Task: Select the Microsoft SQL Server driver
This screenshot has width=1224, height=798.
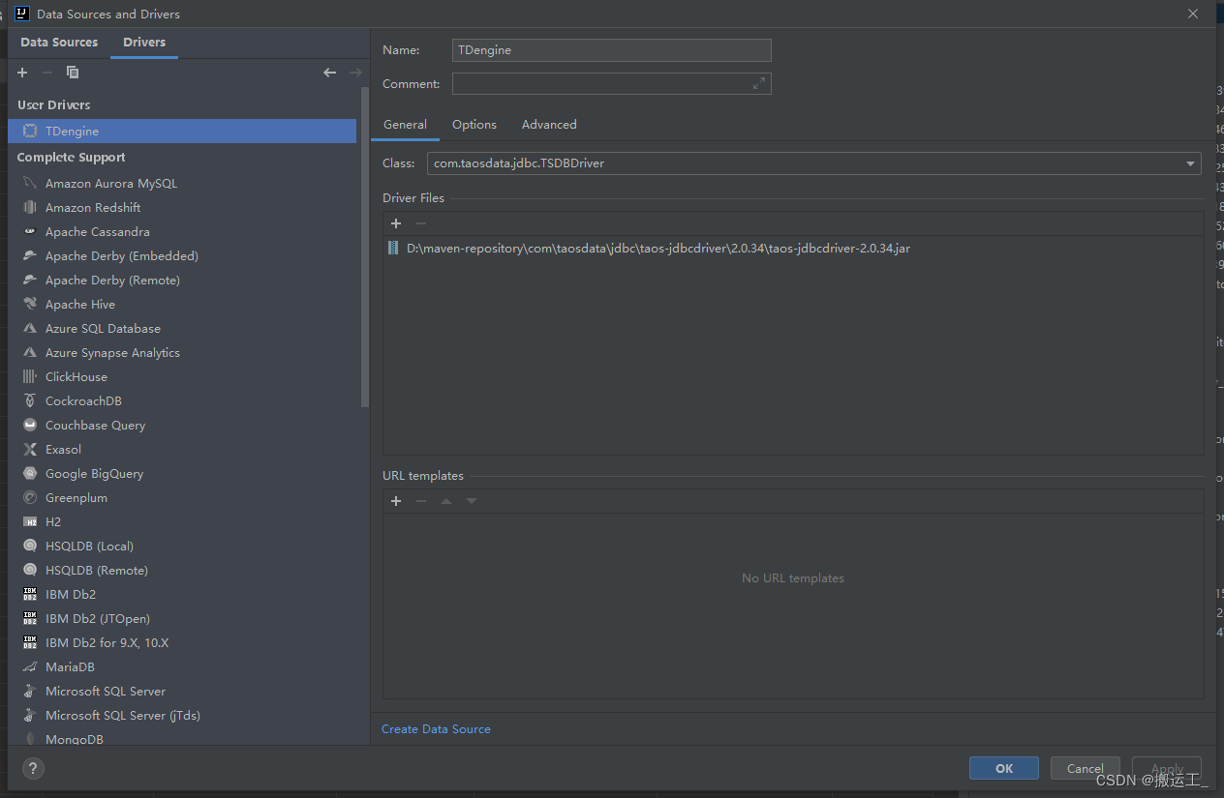Action: click(x=182, y=691)
